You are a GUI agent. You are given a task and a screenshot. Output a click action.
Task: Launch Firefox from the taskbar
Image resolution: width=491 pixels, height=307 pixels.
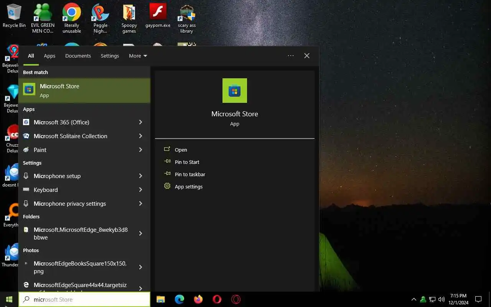click(198, 299)
